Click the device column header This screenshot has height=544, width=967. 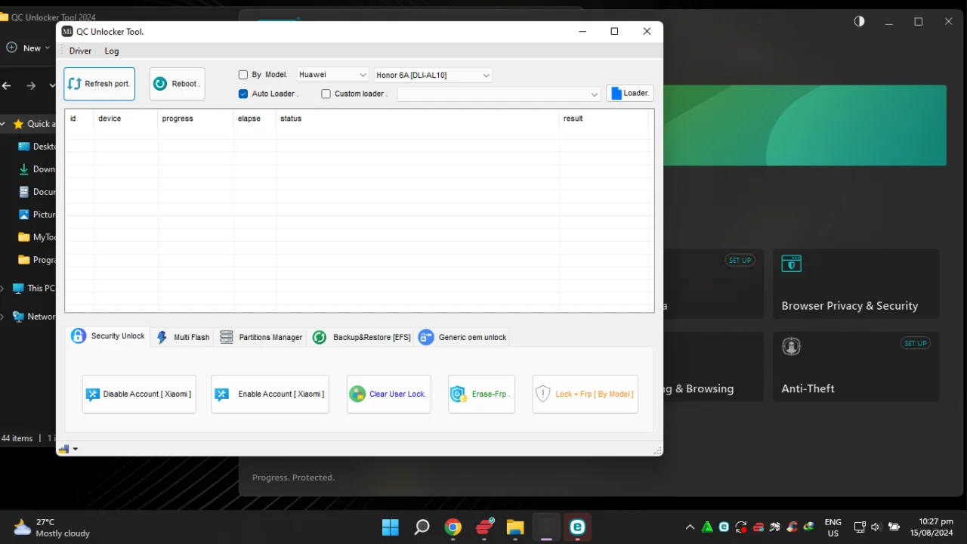(x=126, y=119)
